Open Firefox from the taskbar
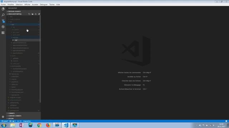 (x=48, y=125)
